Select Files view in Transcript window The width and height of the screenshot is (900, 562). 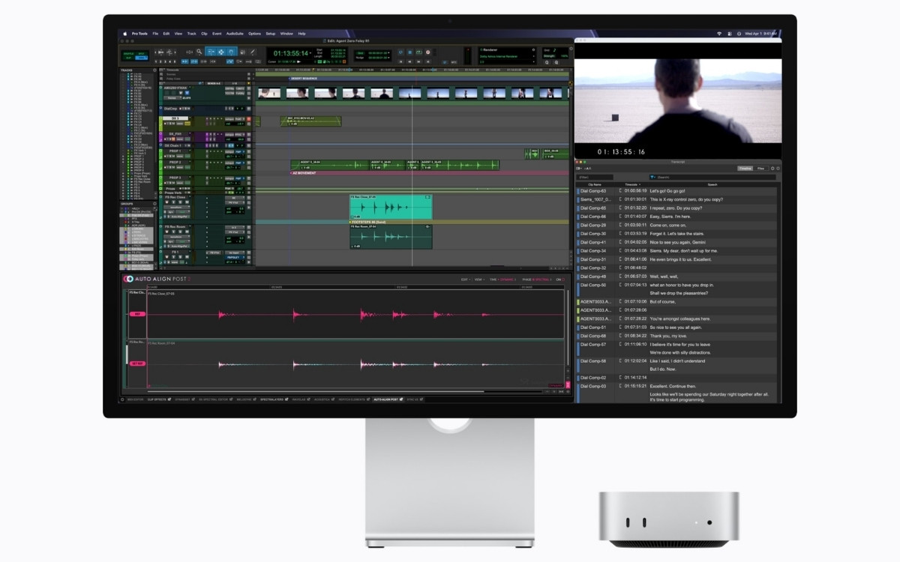(x=761, y=169)
